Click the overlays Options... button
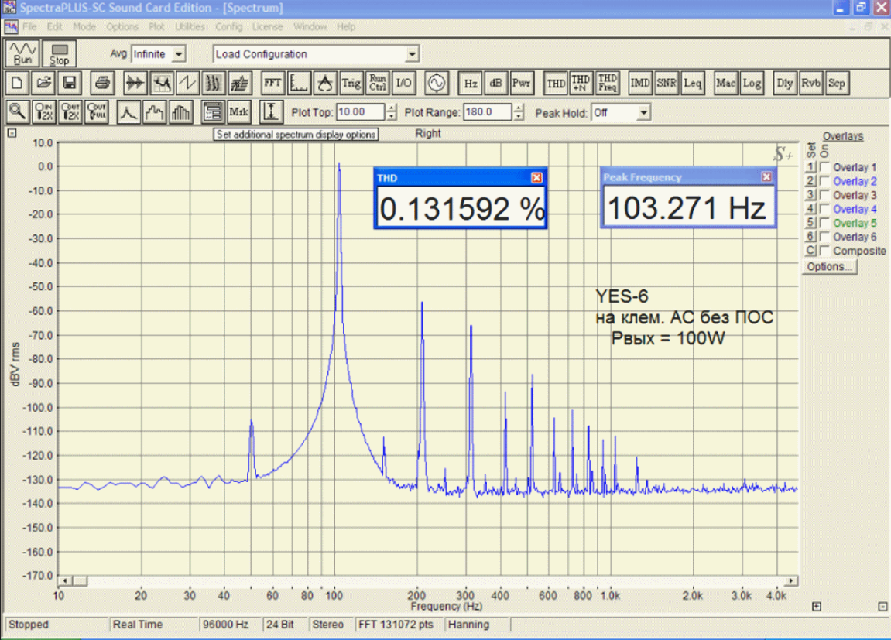The image size is (891, 640). 829,266
